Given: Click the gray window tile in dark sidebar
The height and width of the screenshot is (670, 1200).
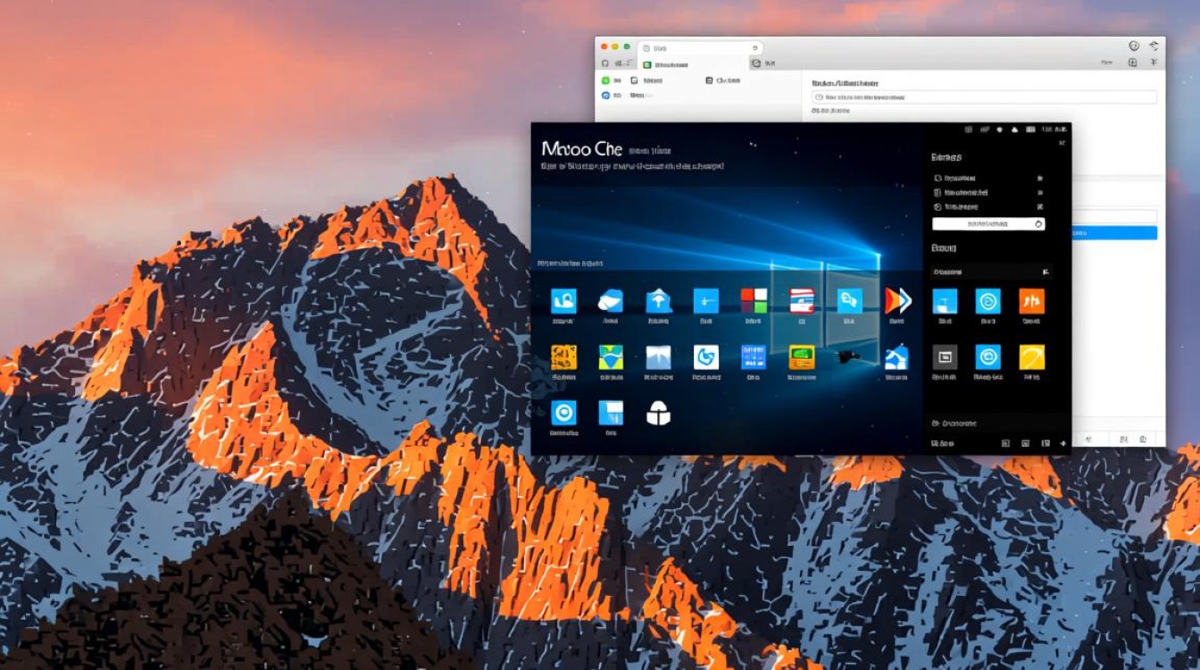Looking at the screenshot, I should coord(945,357).
